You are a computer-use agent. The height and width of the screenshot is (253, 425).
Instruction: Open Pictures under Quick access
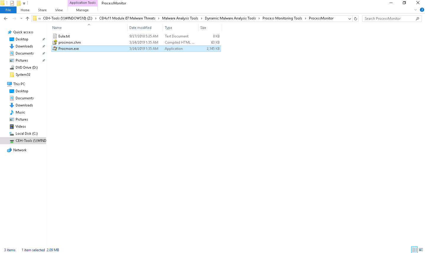(x=22, y=60)
